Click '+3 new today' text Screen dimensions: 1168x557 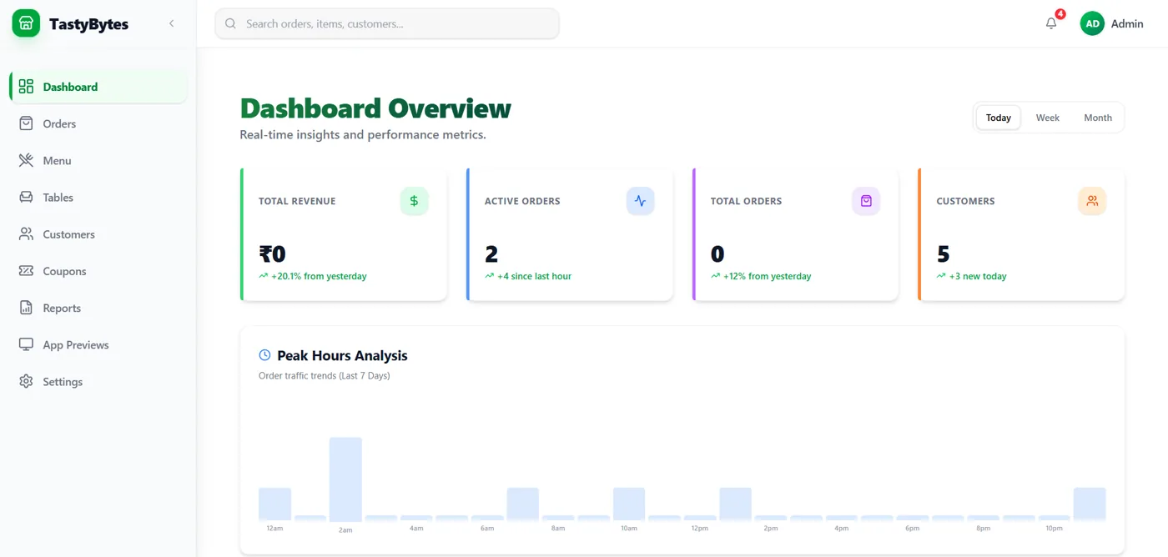pos(978,276)
